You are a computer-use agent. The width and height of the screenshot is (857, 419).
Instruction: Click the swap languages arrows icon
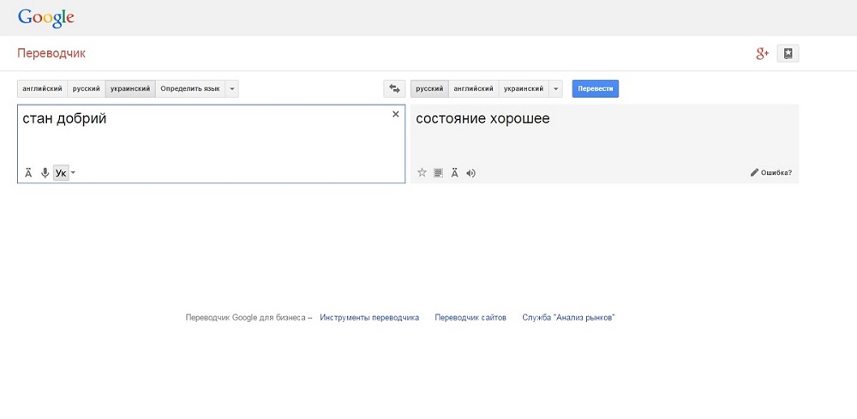pos(395,88)
